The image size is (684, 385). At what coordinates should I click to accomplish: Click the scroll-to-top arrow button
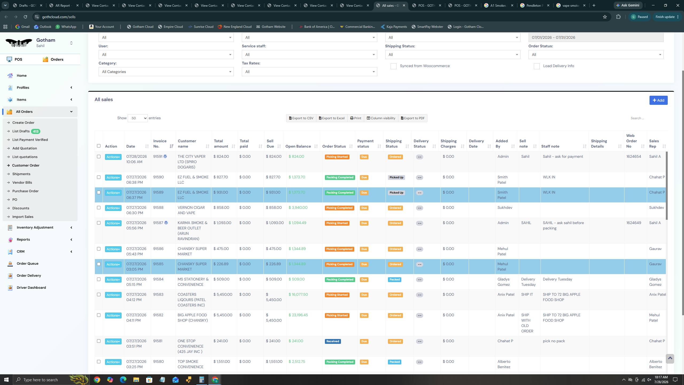[670, 359]
